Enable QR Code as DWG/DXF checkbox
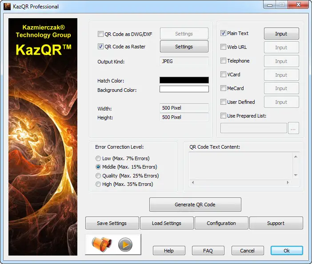Viewport: 312px width, 264px height. pyautogui.click(x=100, y=34)
